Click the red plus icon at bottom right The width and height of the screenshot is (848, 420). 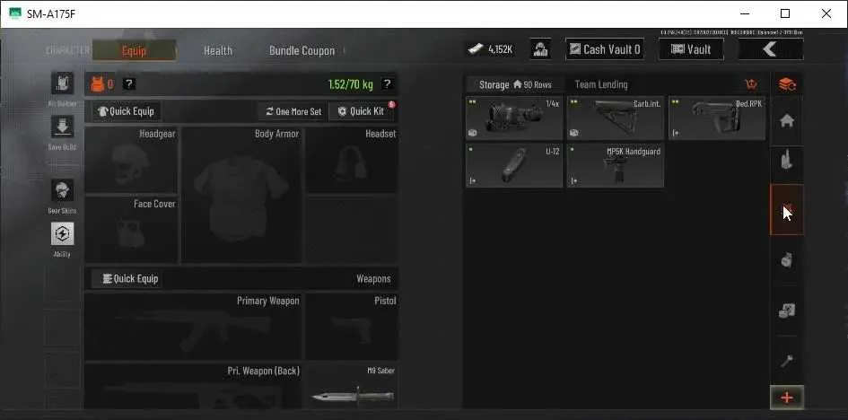click(787, 398)
